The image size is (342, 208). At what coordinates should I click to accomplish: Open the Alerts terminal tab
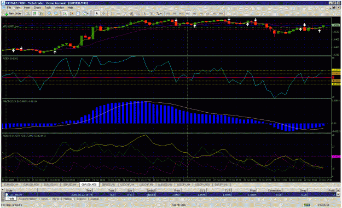point(56,199)
